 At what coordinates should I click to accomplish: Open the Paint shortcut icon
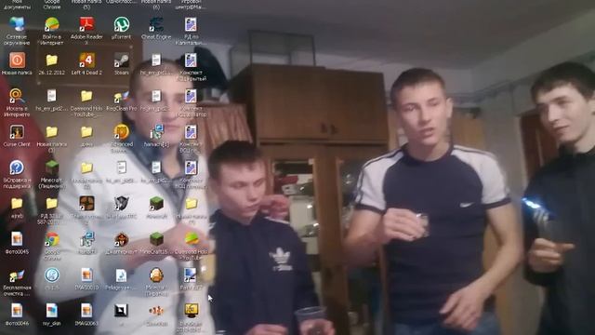[x=191, y=275]
